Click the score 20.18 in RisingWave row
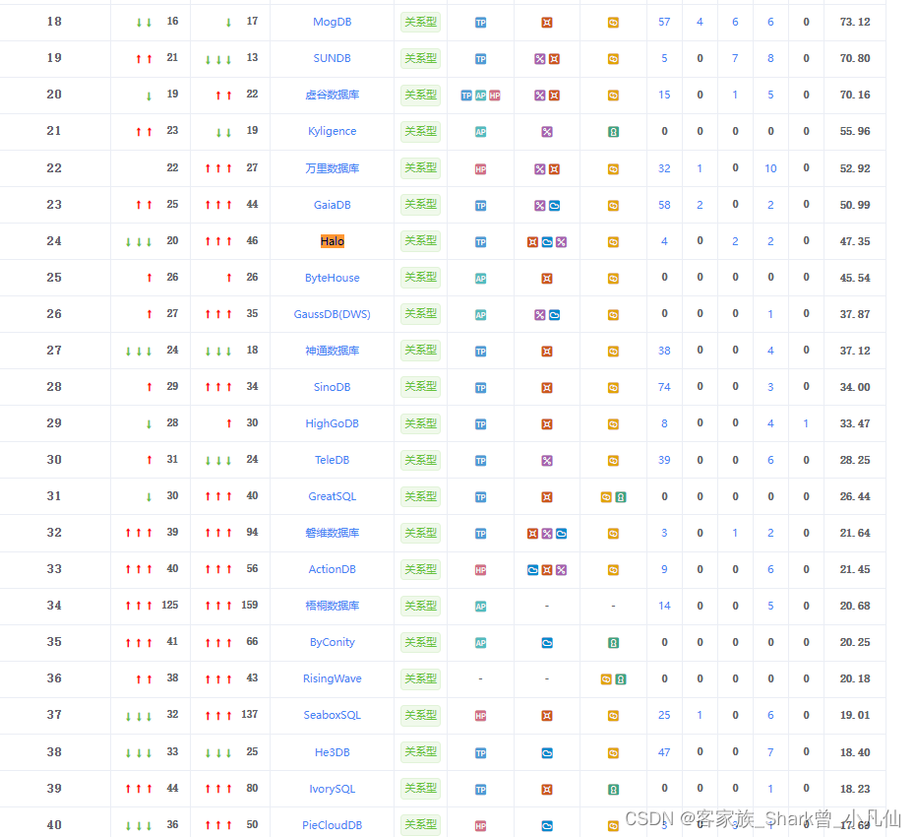The width and height of the screenshot is (916, 837). (855, 678)
